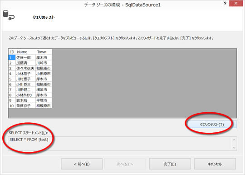Viewport: 245px width, 175px height.
Task: Select the Name column header
Action: click(25, 52)
